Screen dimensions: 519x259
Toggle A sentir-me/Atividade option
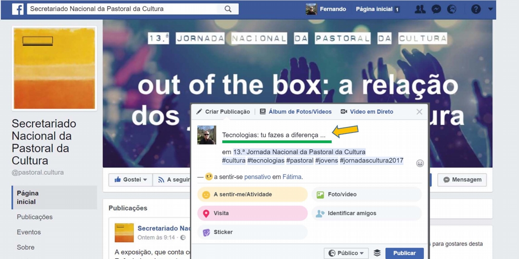252,195
